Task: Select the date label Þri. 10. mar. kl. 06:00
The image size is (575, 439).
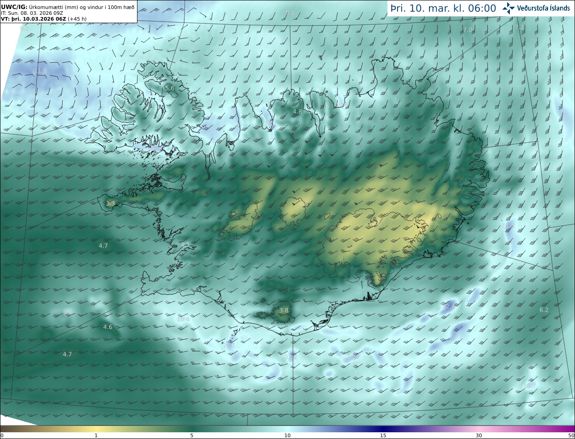Action: click(x=443, y=8)
